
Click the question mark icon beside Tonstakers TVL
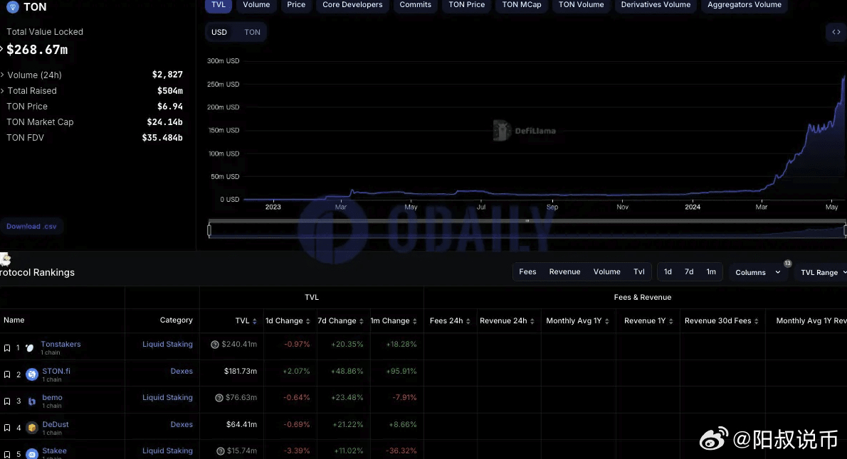pos(215,345)
